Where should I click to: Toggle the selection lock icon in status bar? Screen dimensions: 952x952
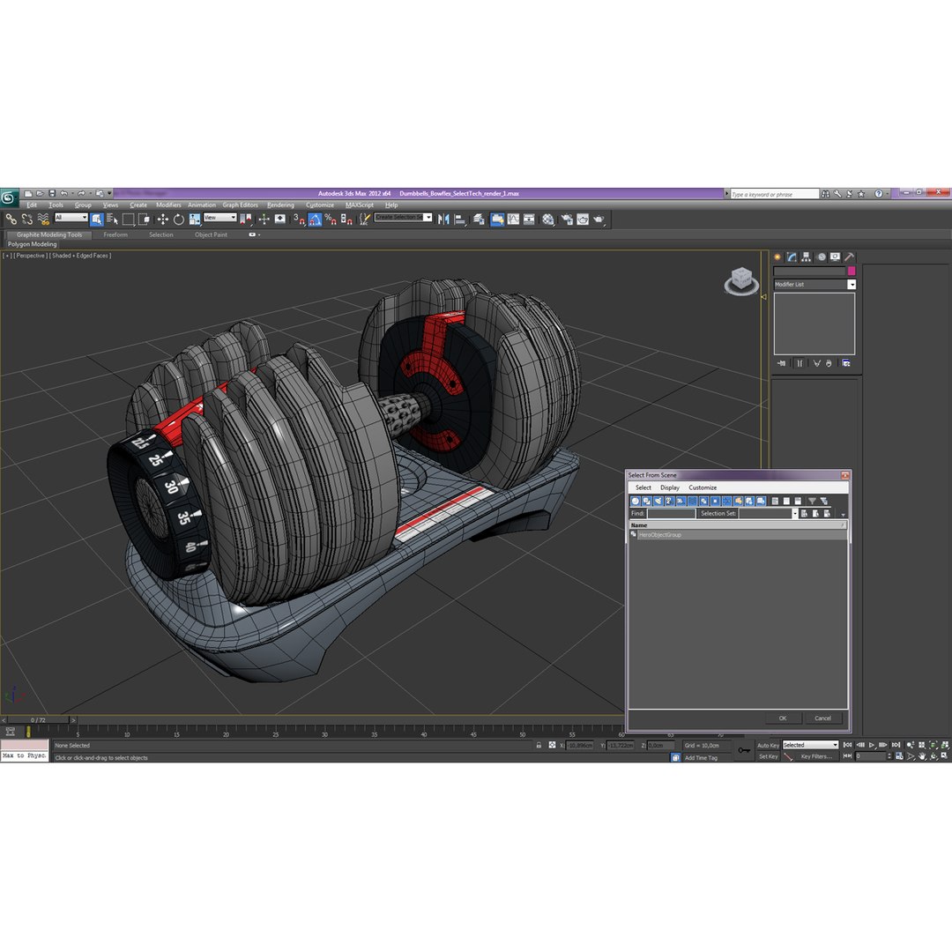coord(539,745)
